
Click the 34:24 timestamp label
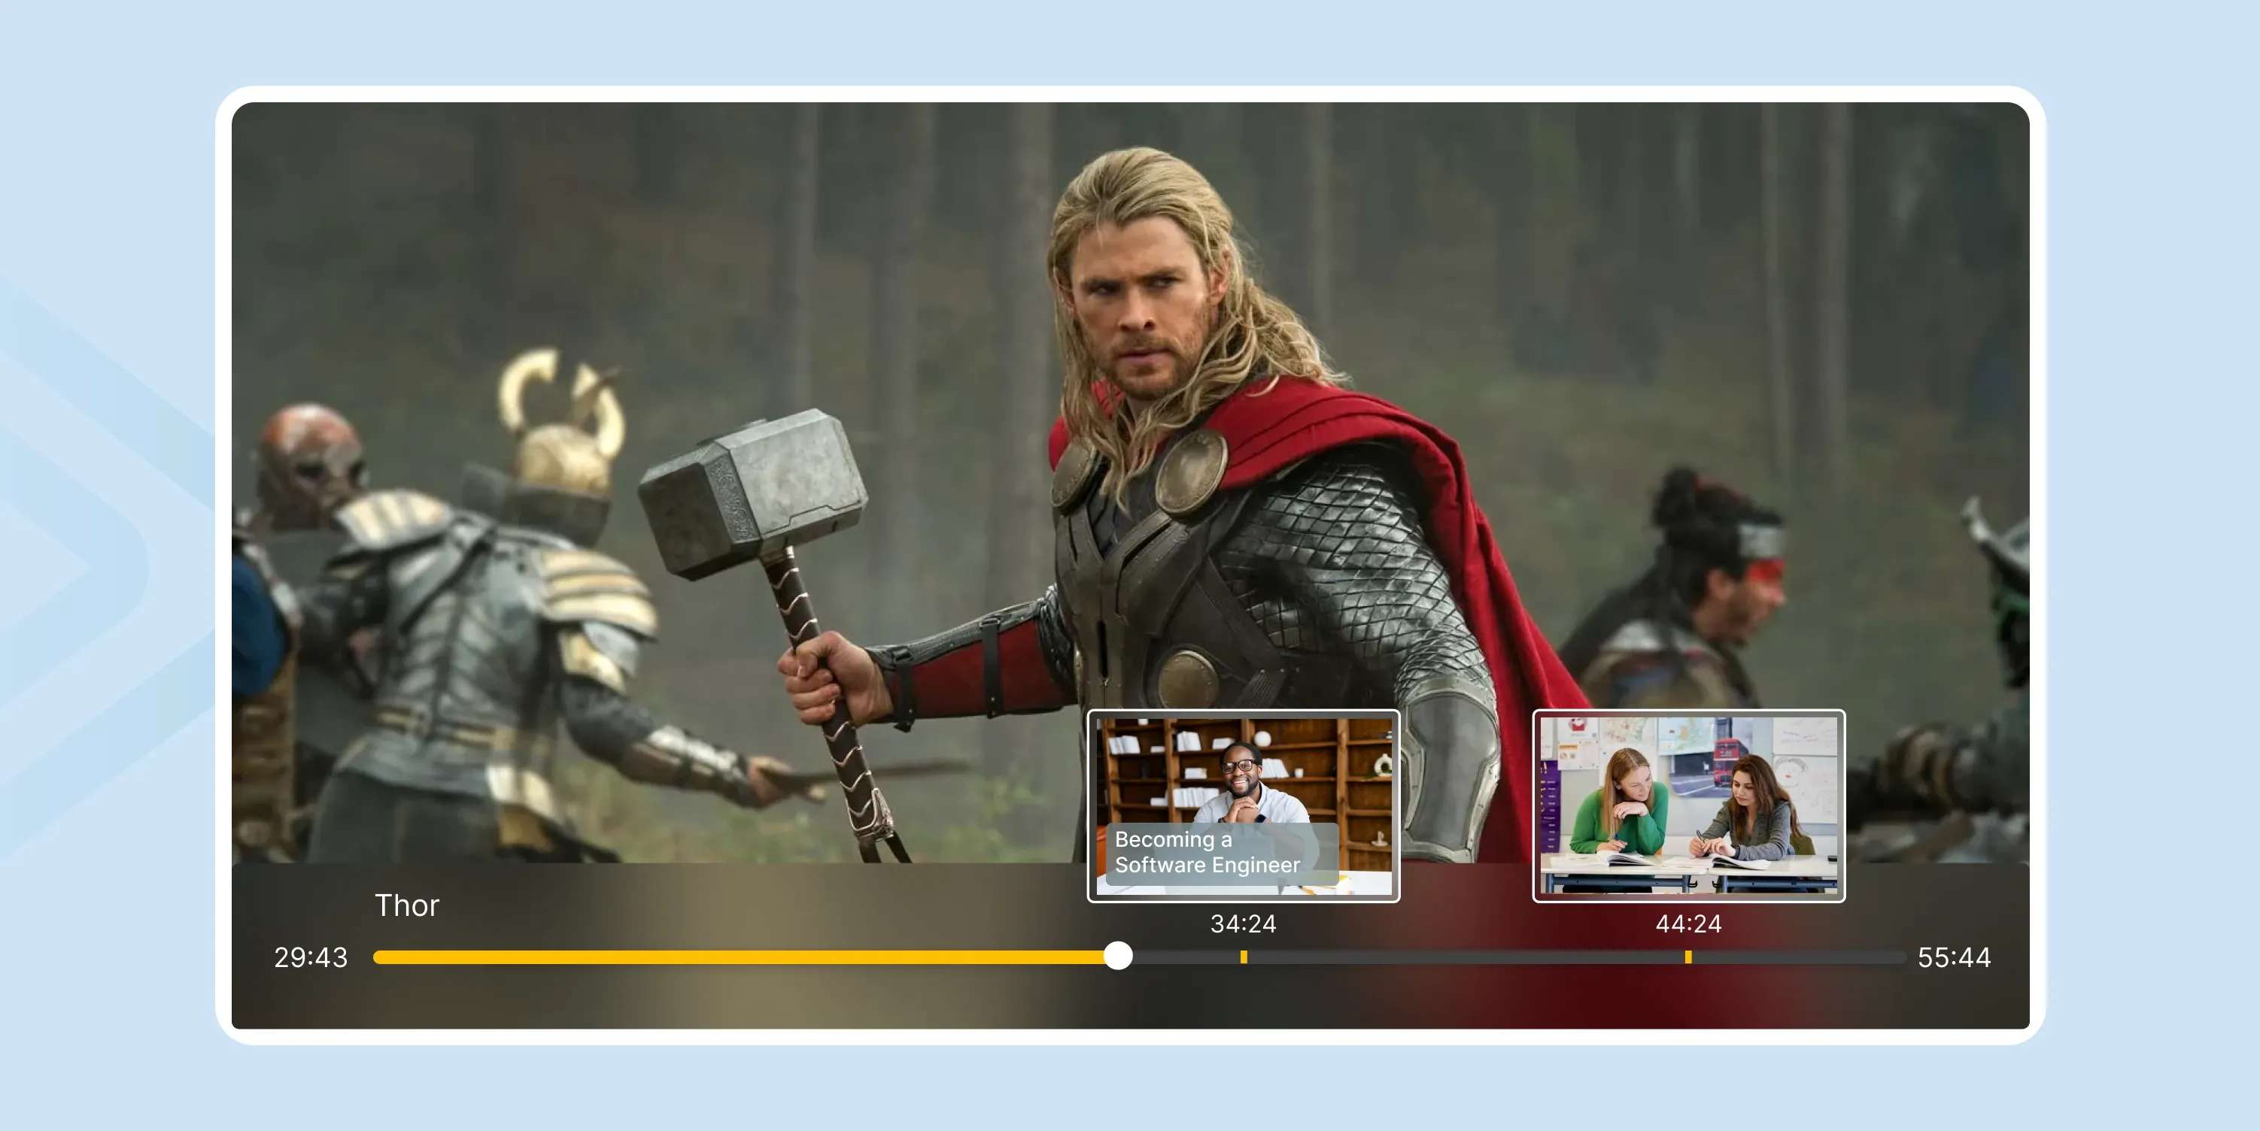(x=1243, y=923)
